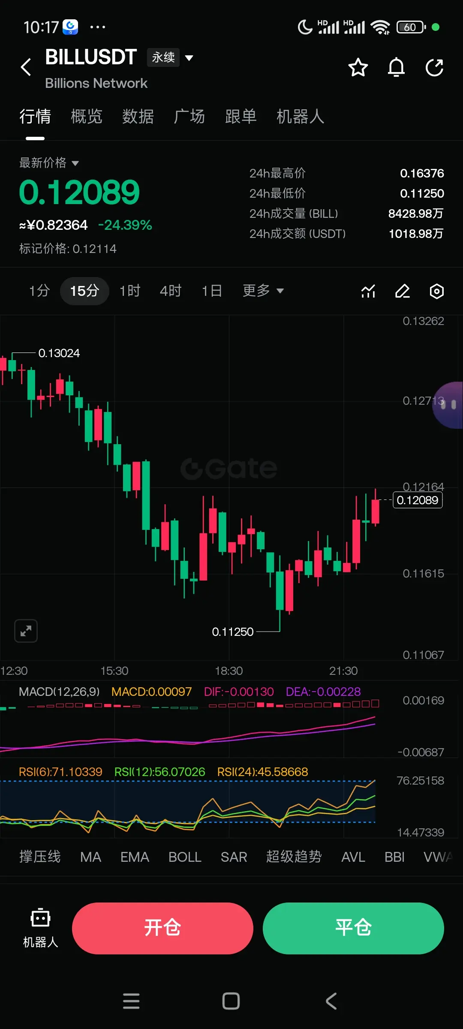Expand the 更多 timeframe dropdown
The width and height of the screenshot is (463, 1029).
263,291
